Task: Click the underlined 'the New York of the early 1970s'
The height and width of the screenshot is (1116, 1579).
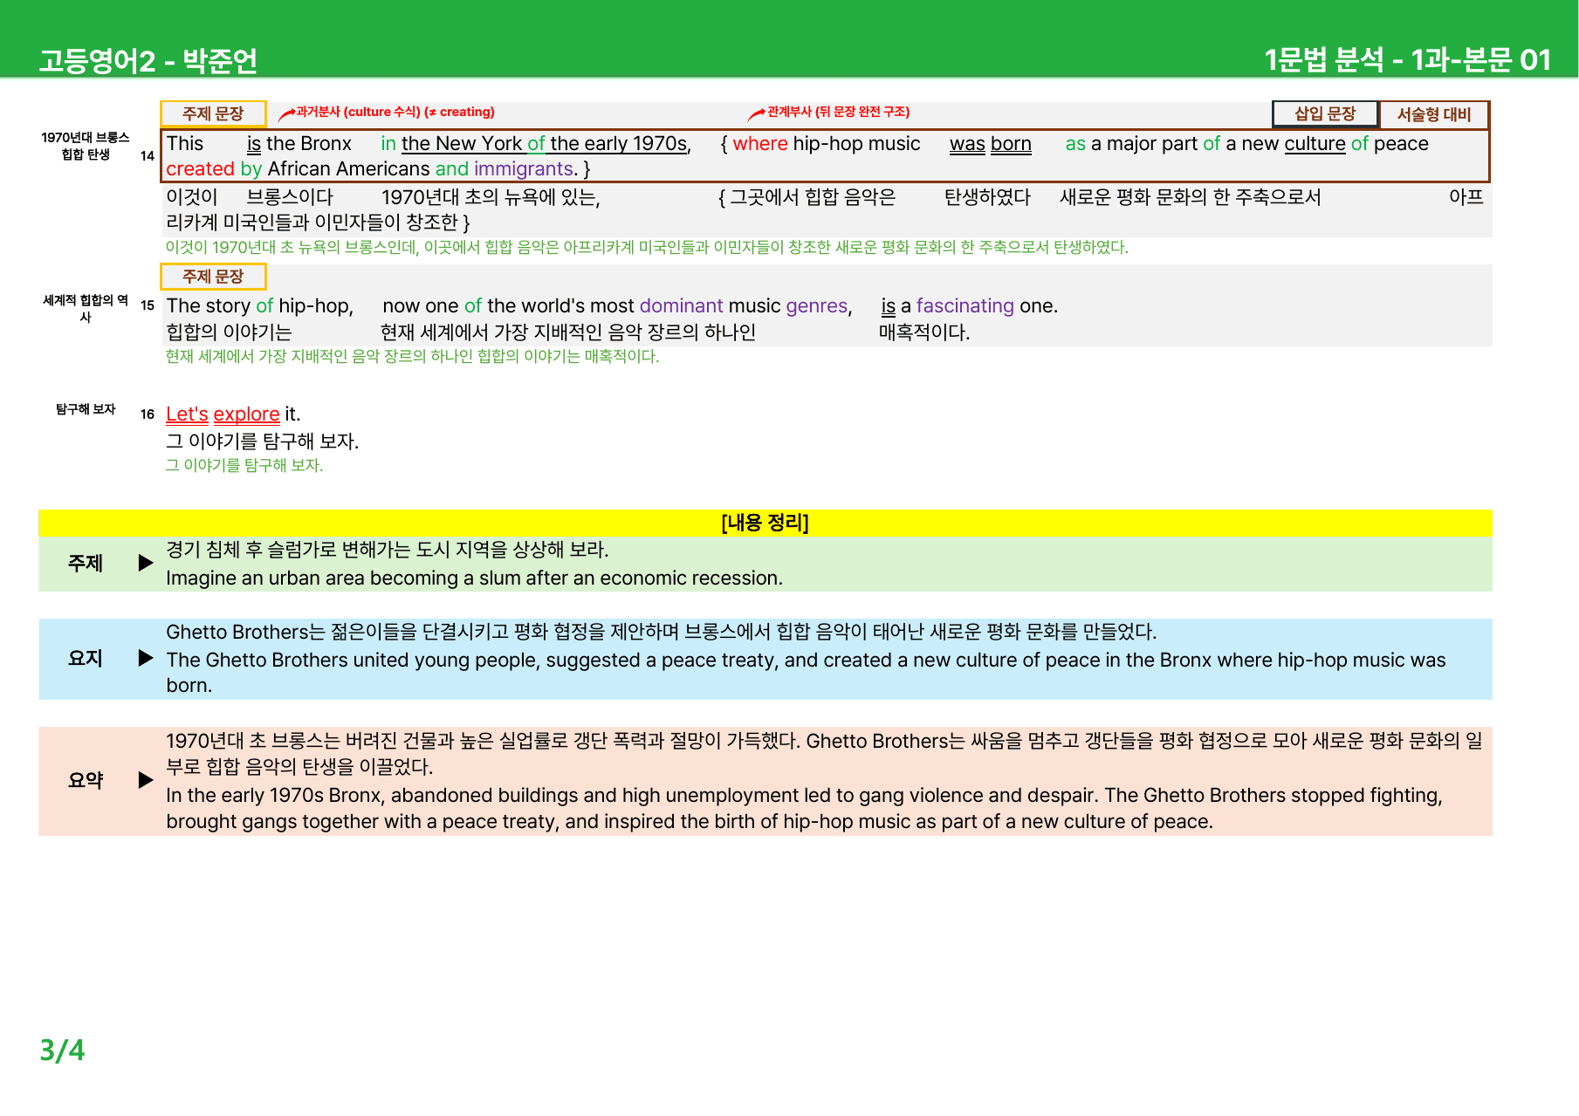Action: [545, 144]
